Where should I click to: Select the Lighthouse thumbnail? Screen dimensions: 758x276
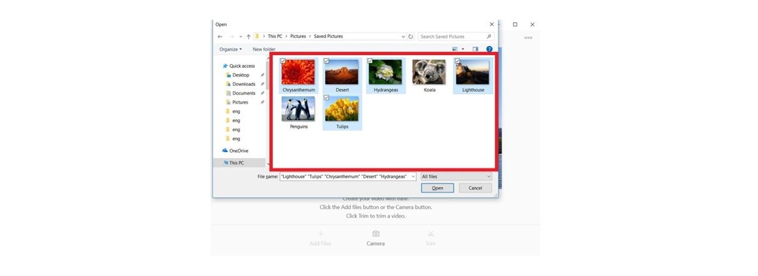point(473,72)
